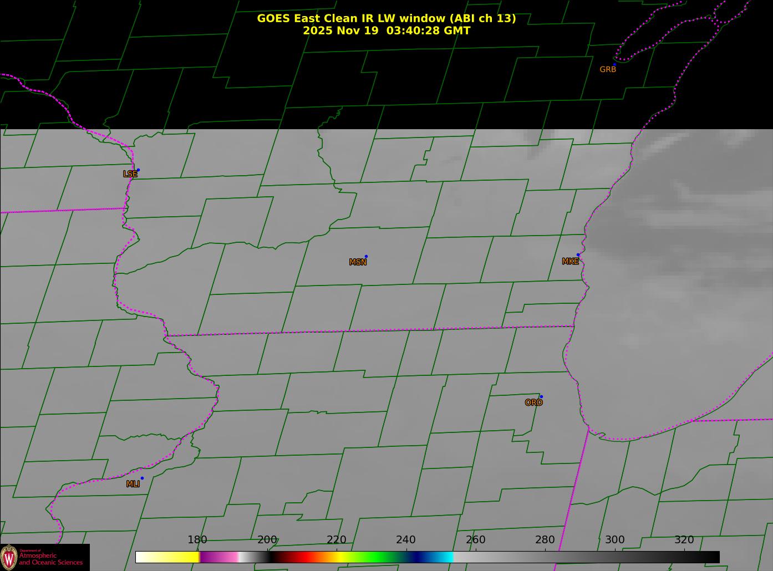Select the 260 temperature scale label
The image size is (773, 571).
[475, 540]
